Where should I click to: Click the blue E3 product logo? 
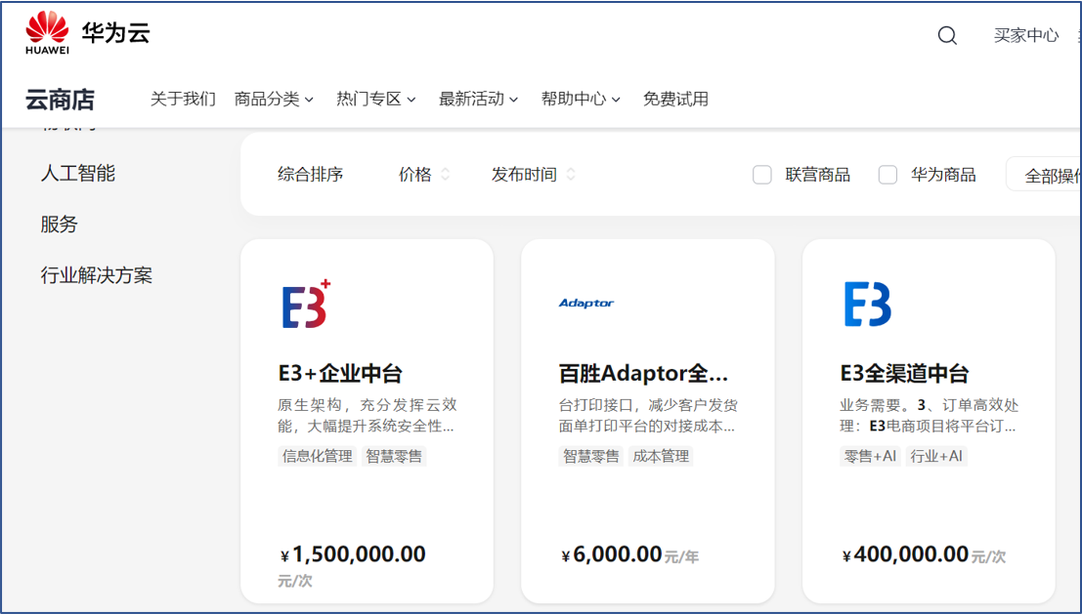point(867,304)
